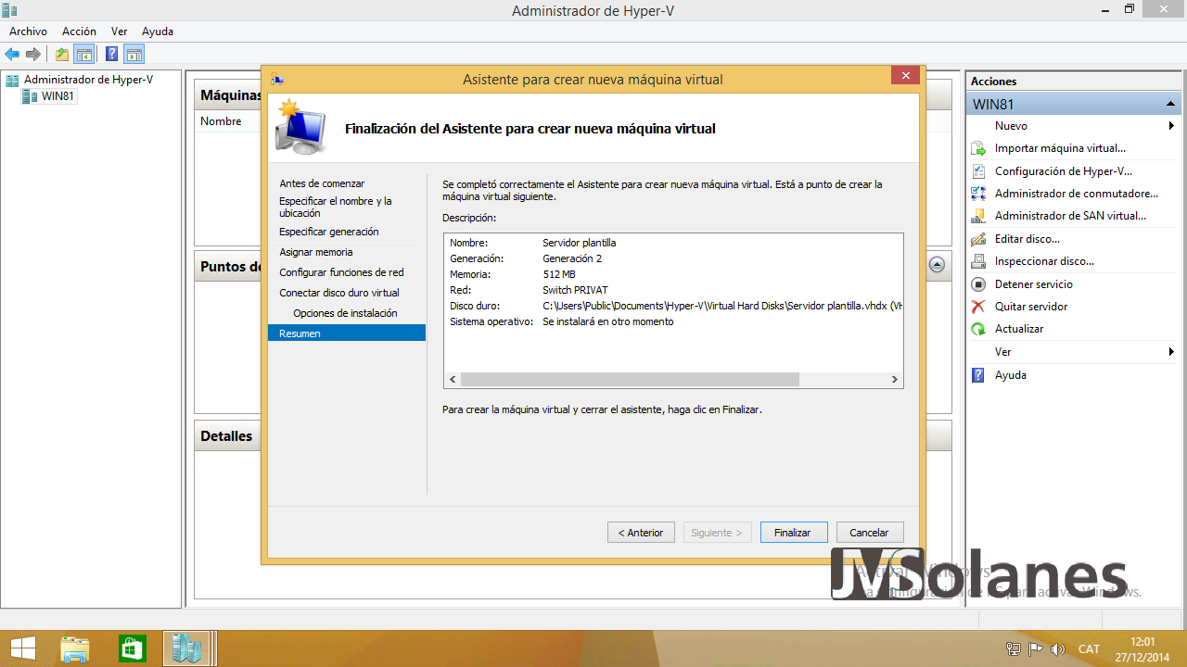Click the text 512 MB in description

(x=559, y=274)
